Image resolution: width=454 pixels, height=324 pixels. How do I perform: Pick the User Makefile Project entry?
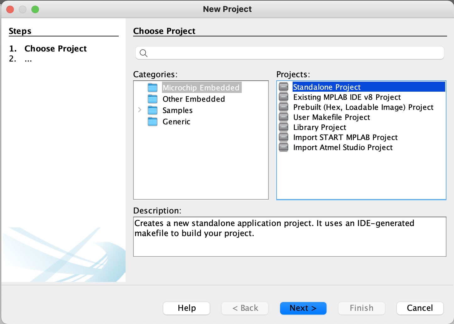(331, 117)
